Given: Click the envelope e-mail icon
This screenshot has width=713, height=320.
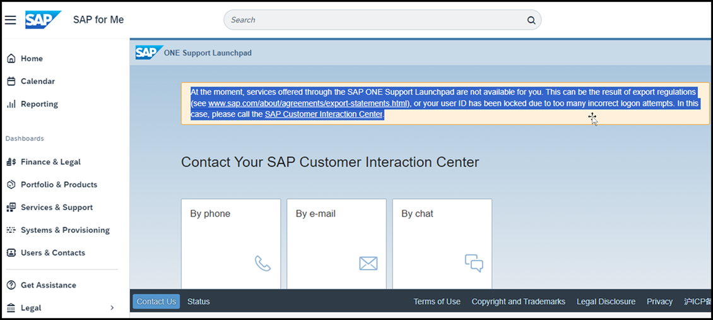Looking at the screenshot, I should pyautogui.click(x=368, y=263).
